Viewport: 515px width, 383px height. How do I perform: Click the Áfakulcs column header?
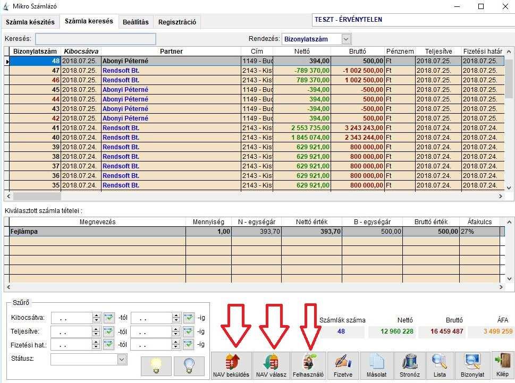pyautogui.click(x=479, y=222)
